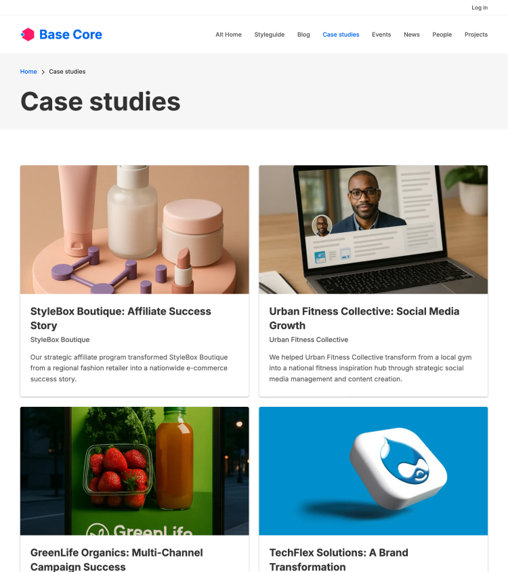Open the Base Core site name link

coord(71,35)
